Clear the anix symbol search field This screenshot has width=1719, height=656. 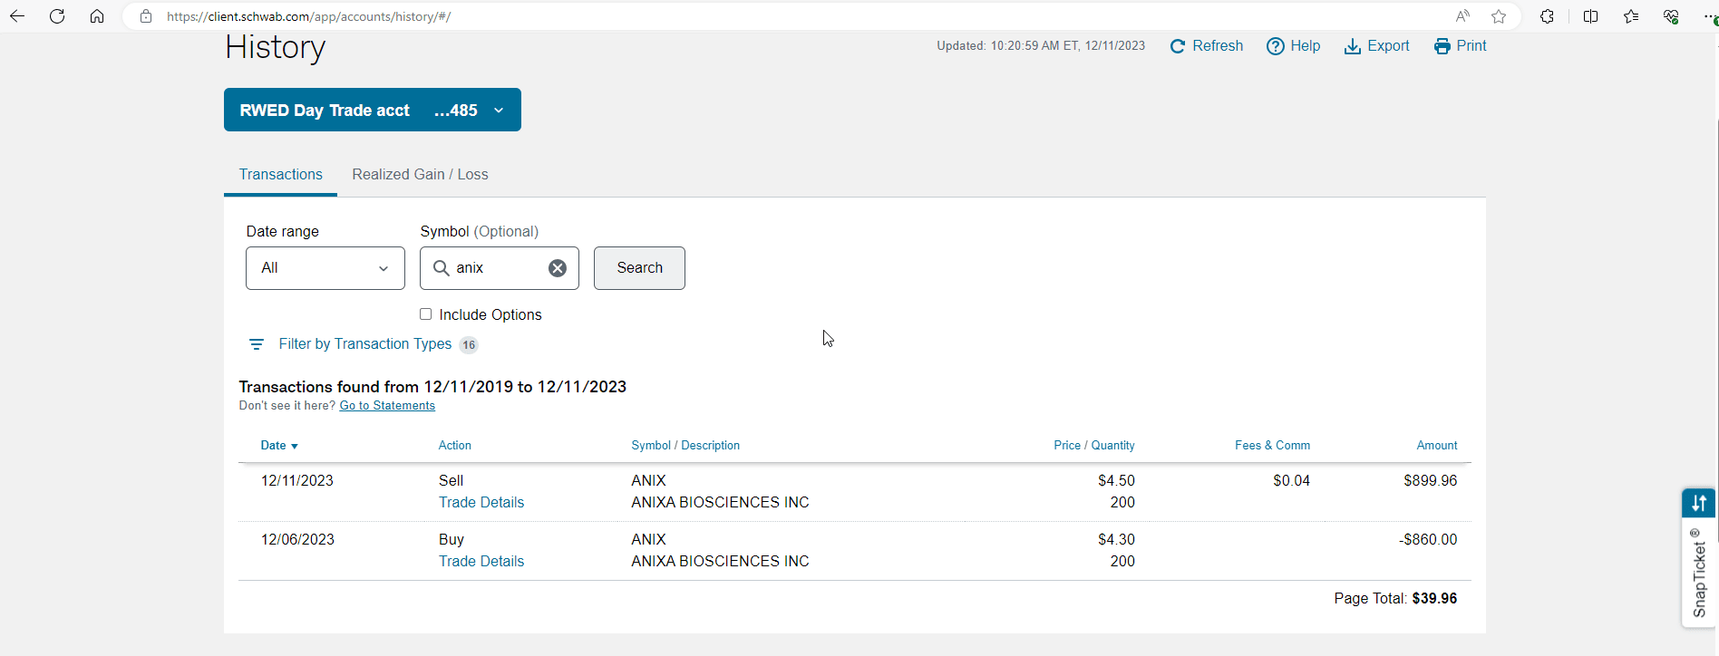[x=558, y=268]
